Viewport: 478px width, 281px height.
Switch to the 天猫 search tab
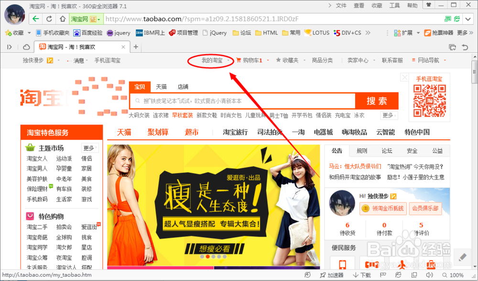[161, 86]
